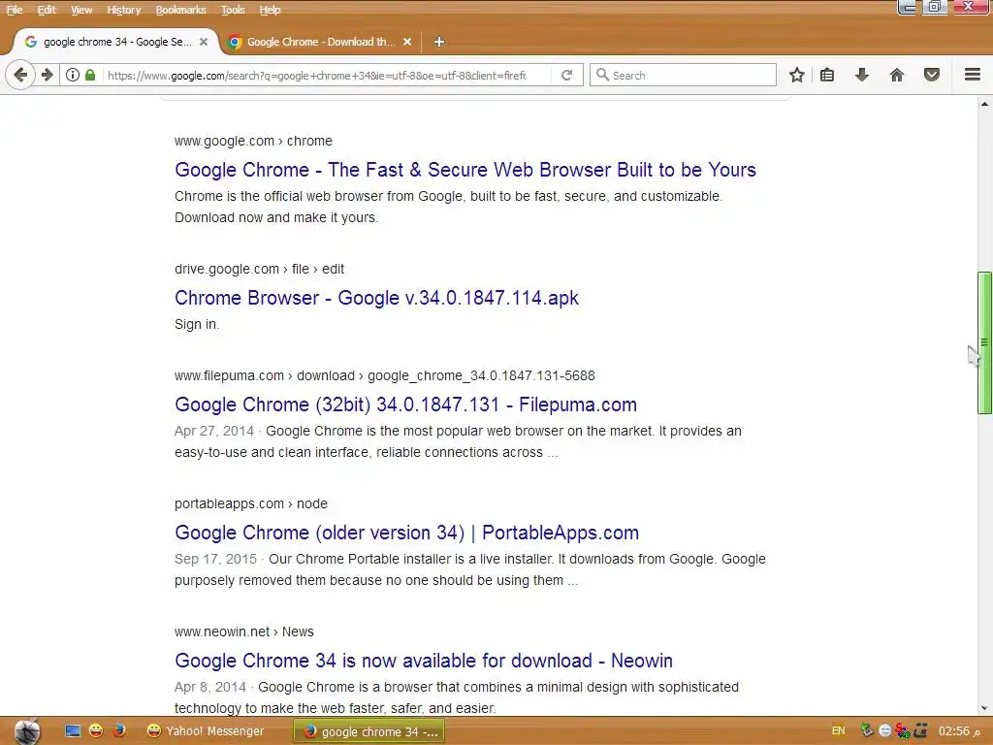
Task: Launch Firefox from quick launch icon
Action: coord(118,731)
